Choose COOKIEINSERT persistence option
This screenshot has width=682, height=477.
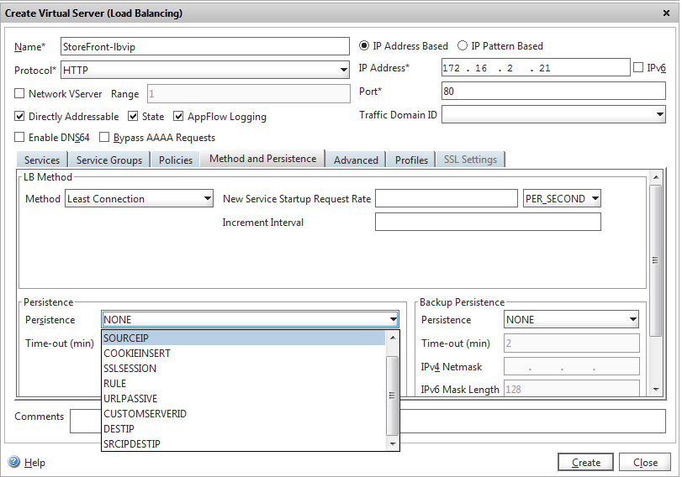244,354
